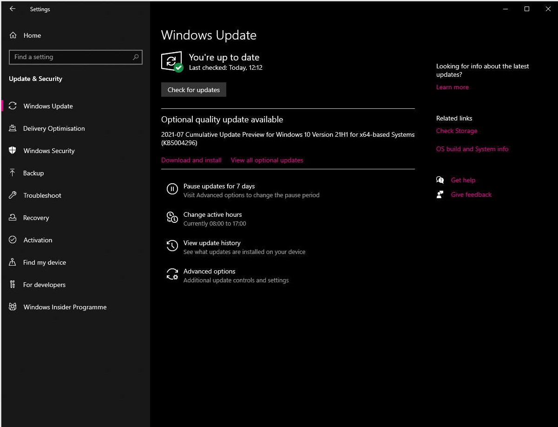Screen dimensions: 558x427
Task: Click the View update history icon
Action: pos(172,246)
